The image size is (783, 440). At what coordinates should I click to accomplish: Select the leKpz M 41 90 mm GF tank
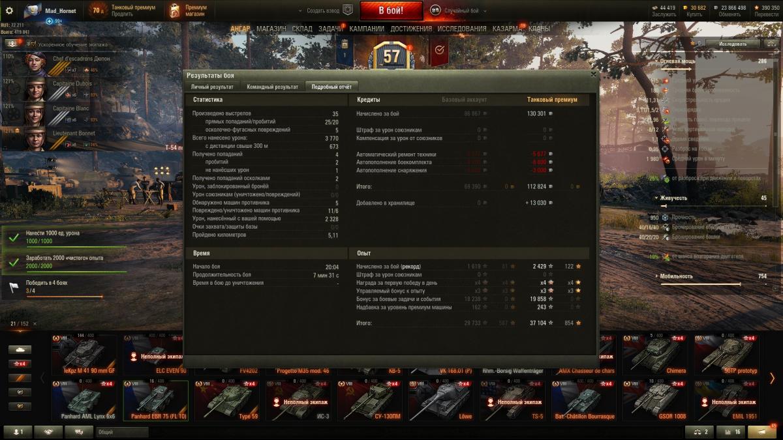(84, 355)
